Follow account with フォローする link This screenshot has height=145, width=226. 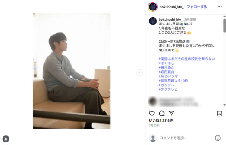coord(197,7)
